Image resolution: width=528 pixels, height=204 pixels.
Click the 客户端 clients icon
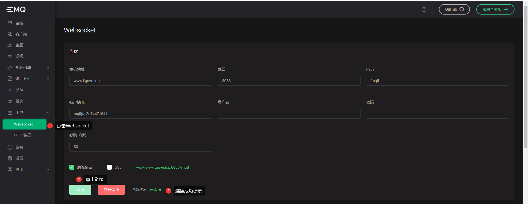(10, 34)
